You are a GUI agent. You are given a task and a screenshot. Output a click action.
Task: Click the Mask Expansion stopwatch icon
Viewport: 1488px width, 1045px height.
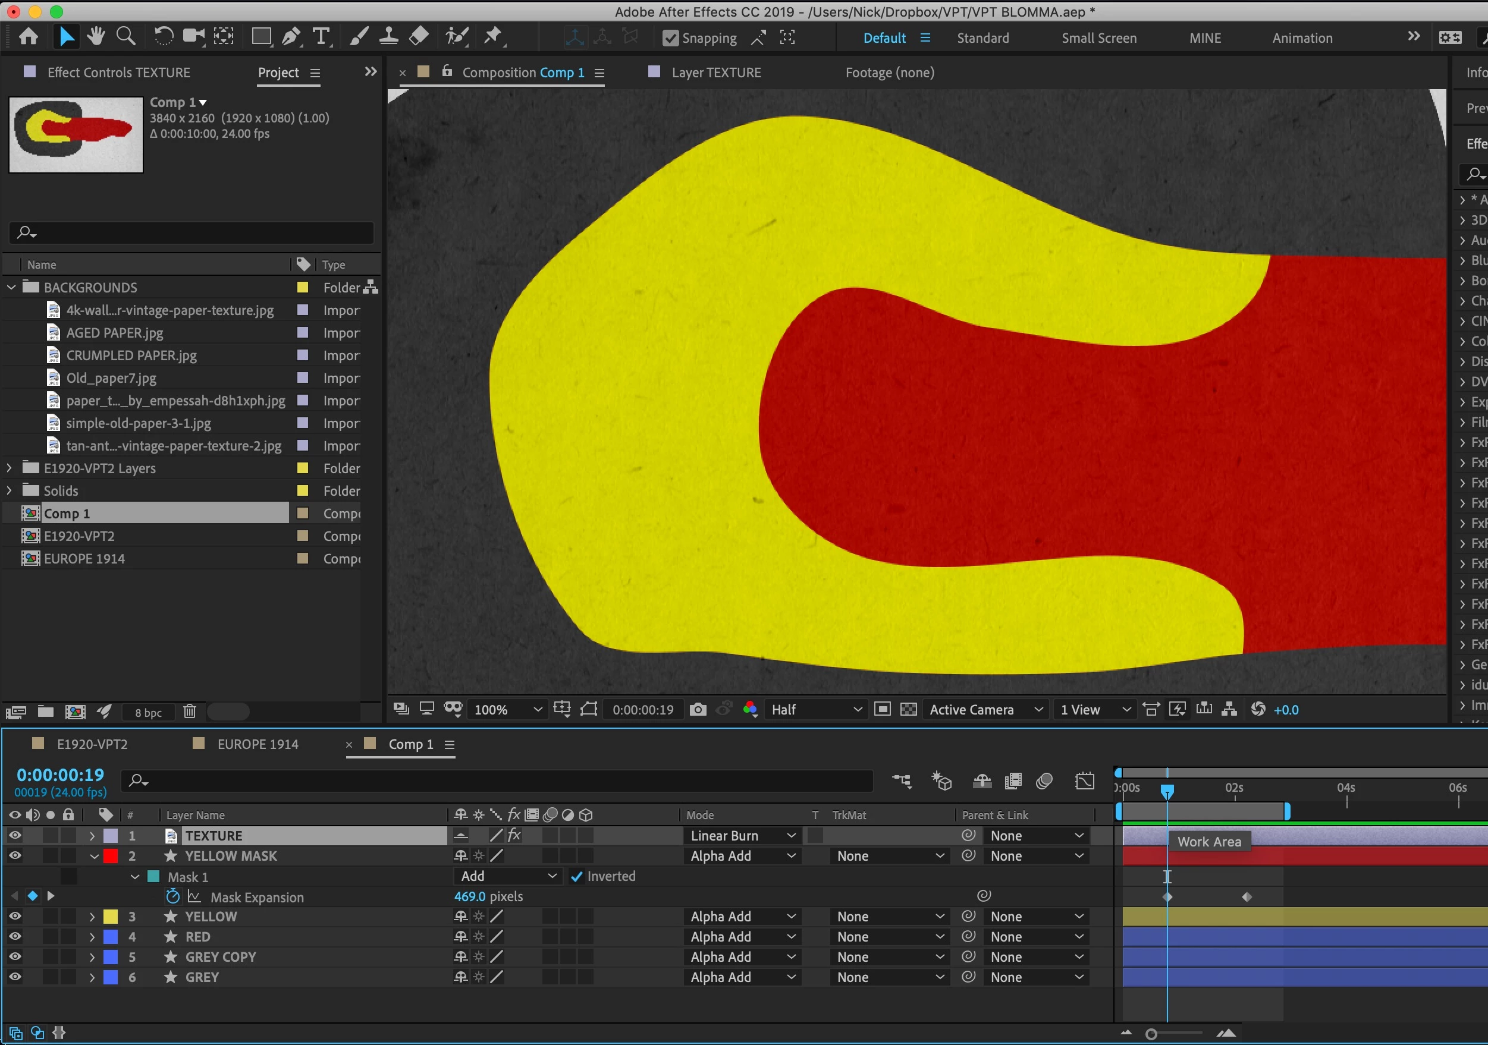pyautogui.click(x=172, y=896)
